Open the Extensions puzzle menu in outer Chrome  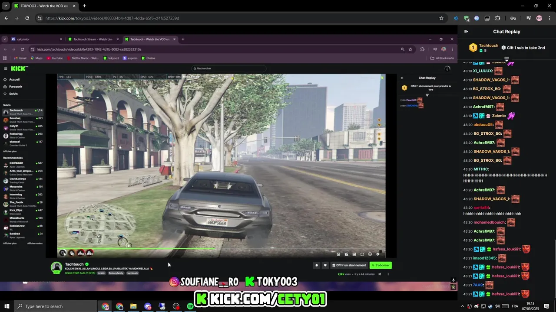click(498, 18)
